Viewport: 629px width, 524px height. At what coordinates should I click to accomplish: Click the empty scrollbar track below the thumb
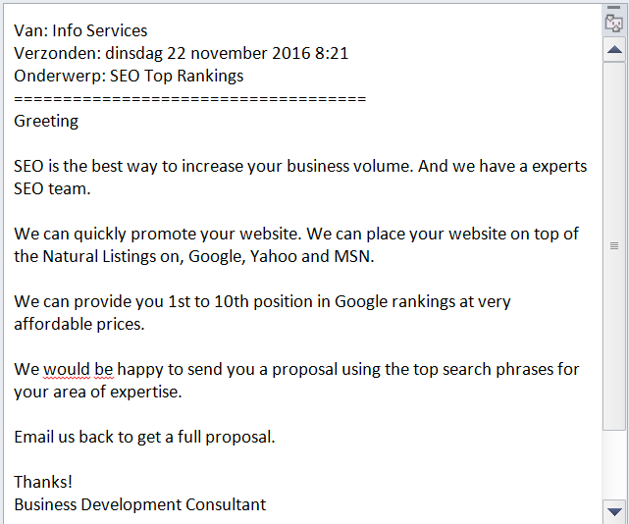coord(614,465)
